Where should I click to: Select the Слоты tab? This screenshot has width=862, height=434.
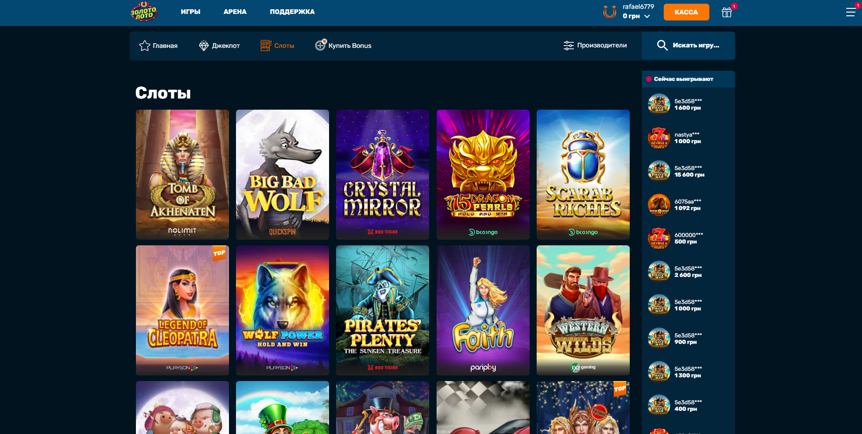pos(277,46)
